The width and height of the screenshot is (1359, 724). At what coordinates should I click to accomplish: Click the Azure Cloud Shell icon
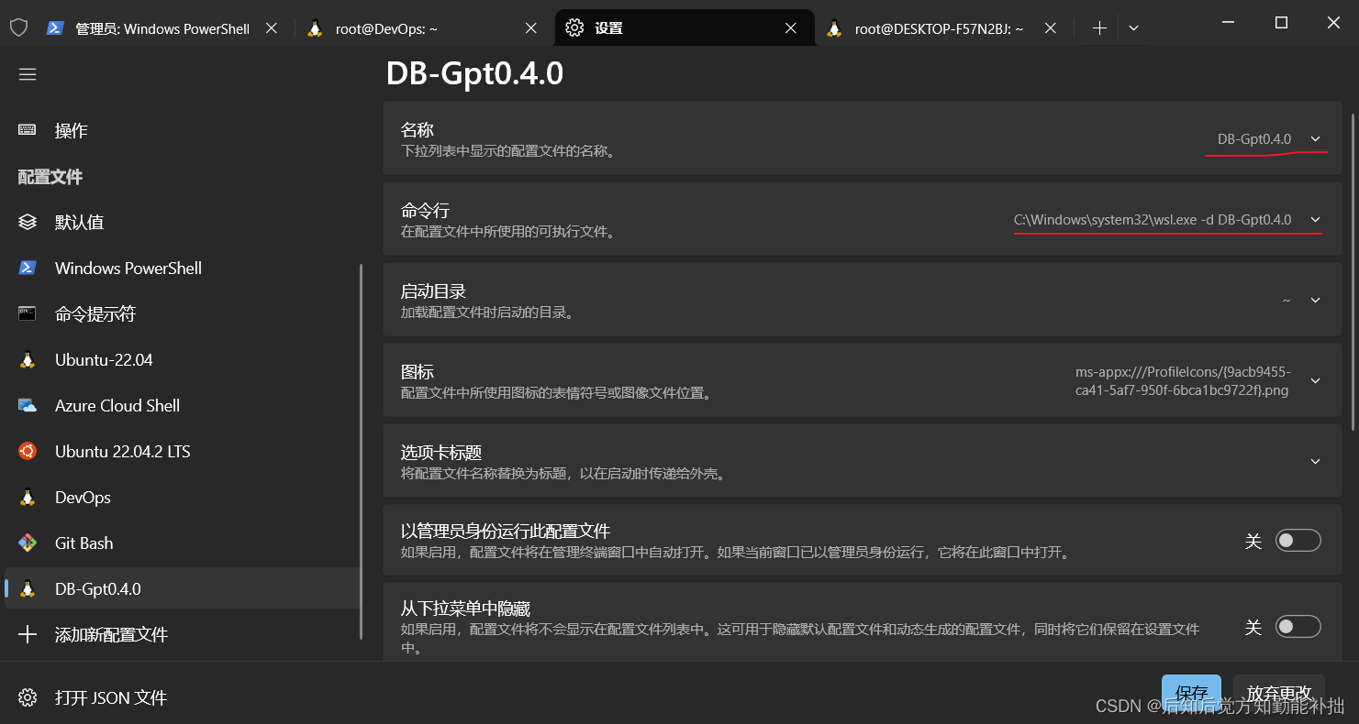(x=28, y=405)
